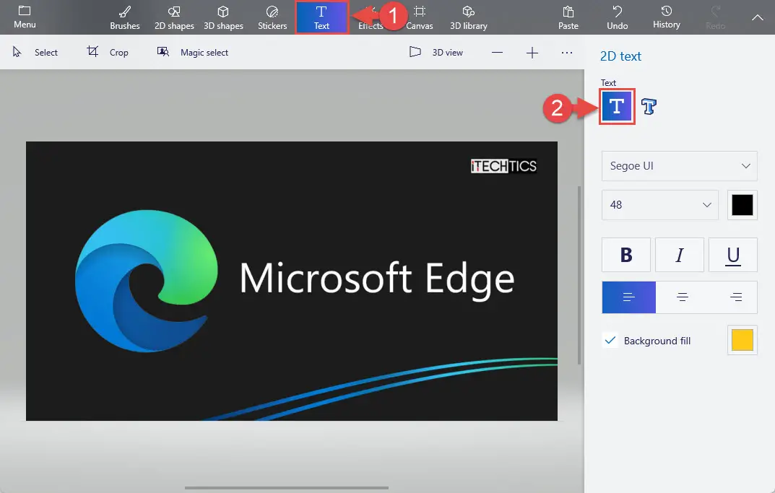Viewport: 775px width, 493px height.
Task: Open the 2D shapes tab
Action: (x=174, y=18)
